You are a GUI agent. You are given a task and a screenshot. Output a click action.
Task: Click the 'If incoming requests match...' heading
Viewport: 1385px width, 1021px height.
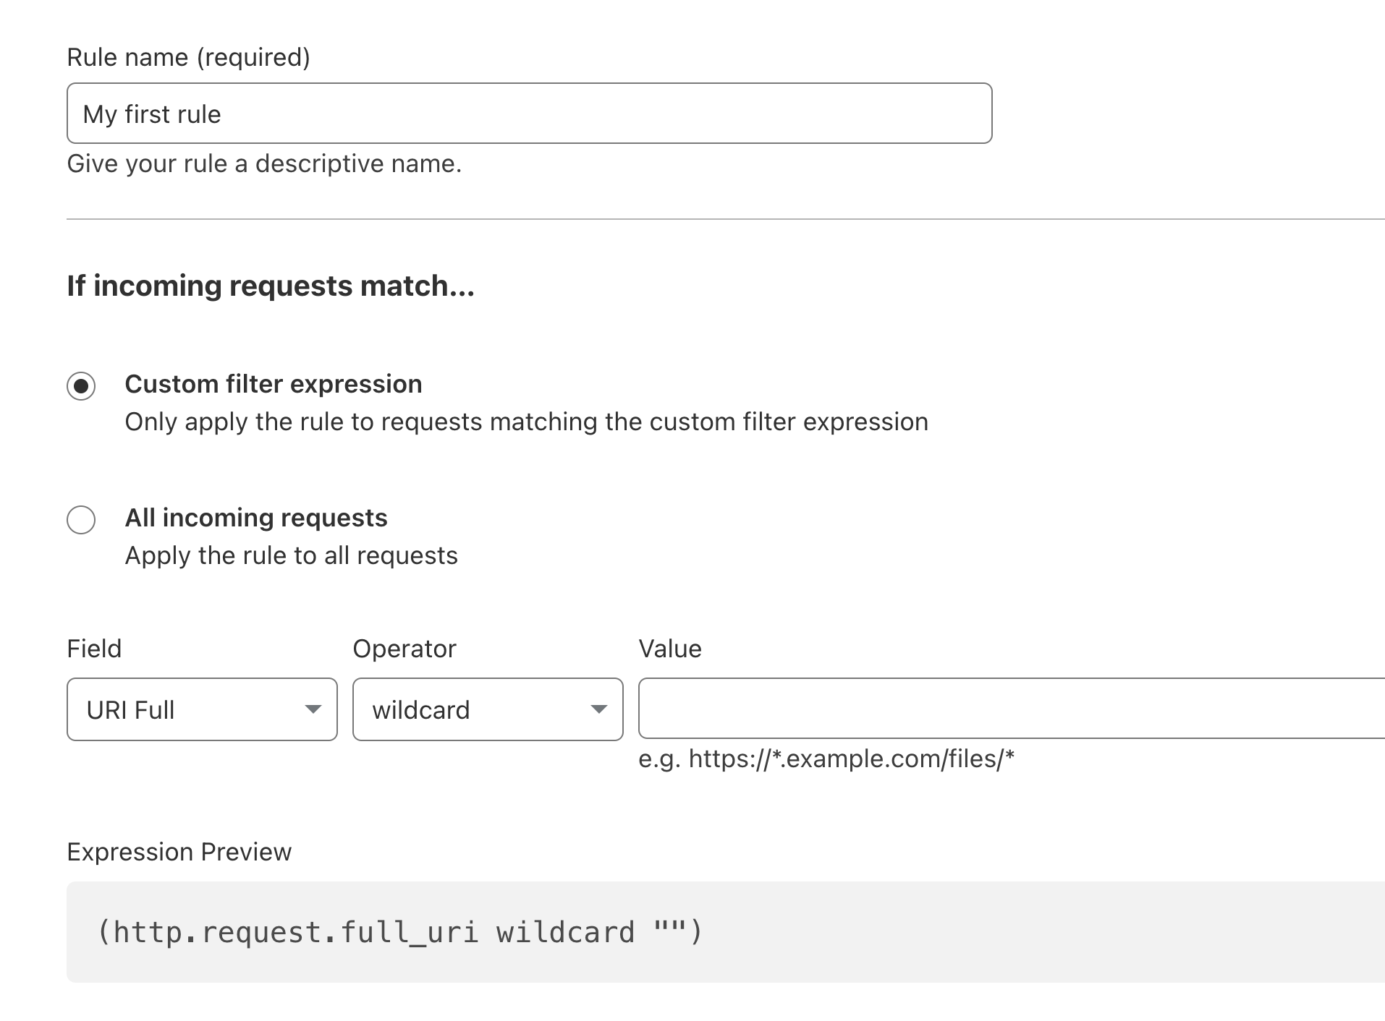point(271,286)
